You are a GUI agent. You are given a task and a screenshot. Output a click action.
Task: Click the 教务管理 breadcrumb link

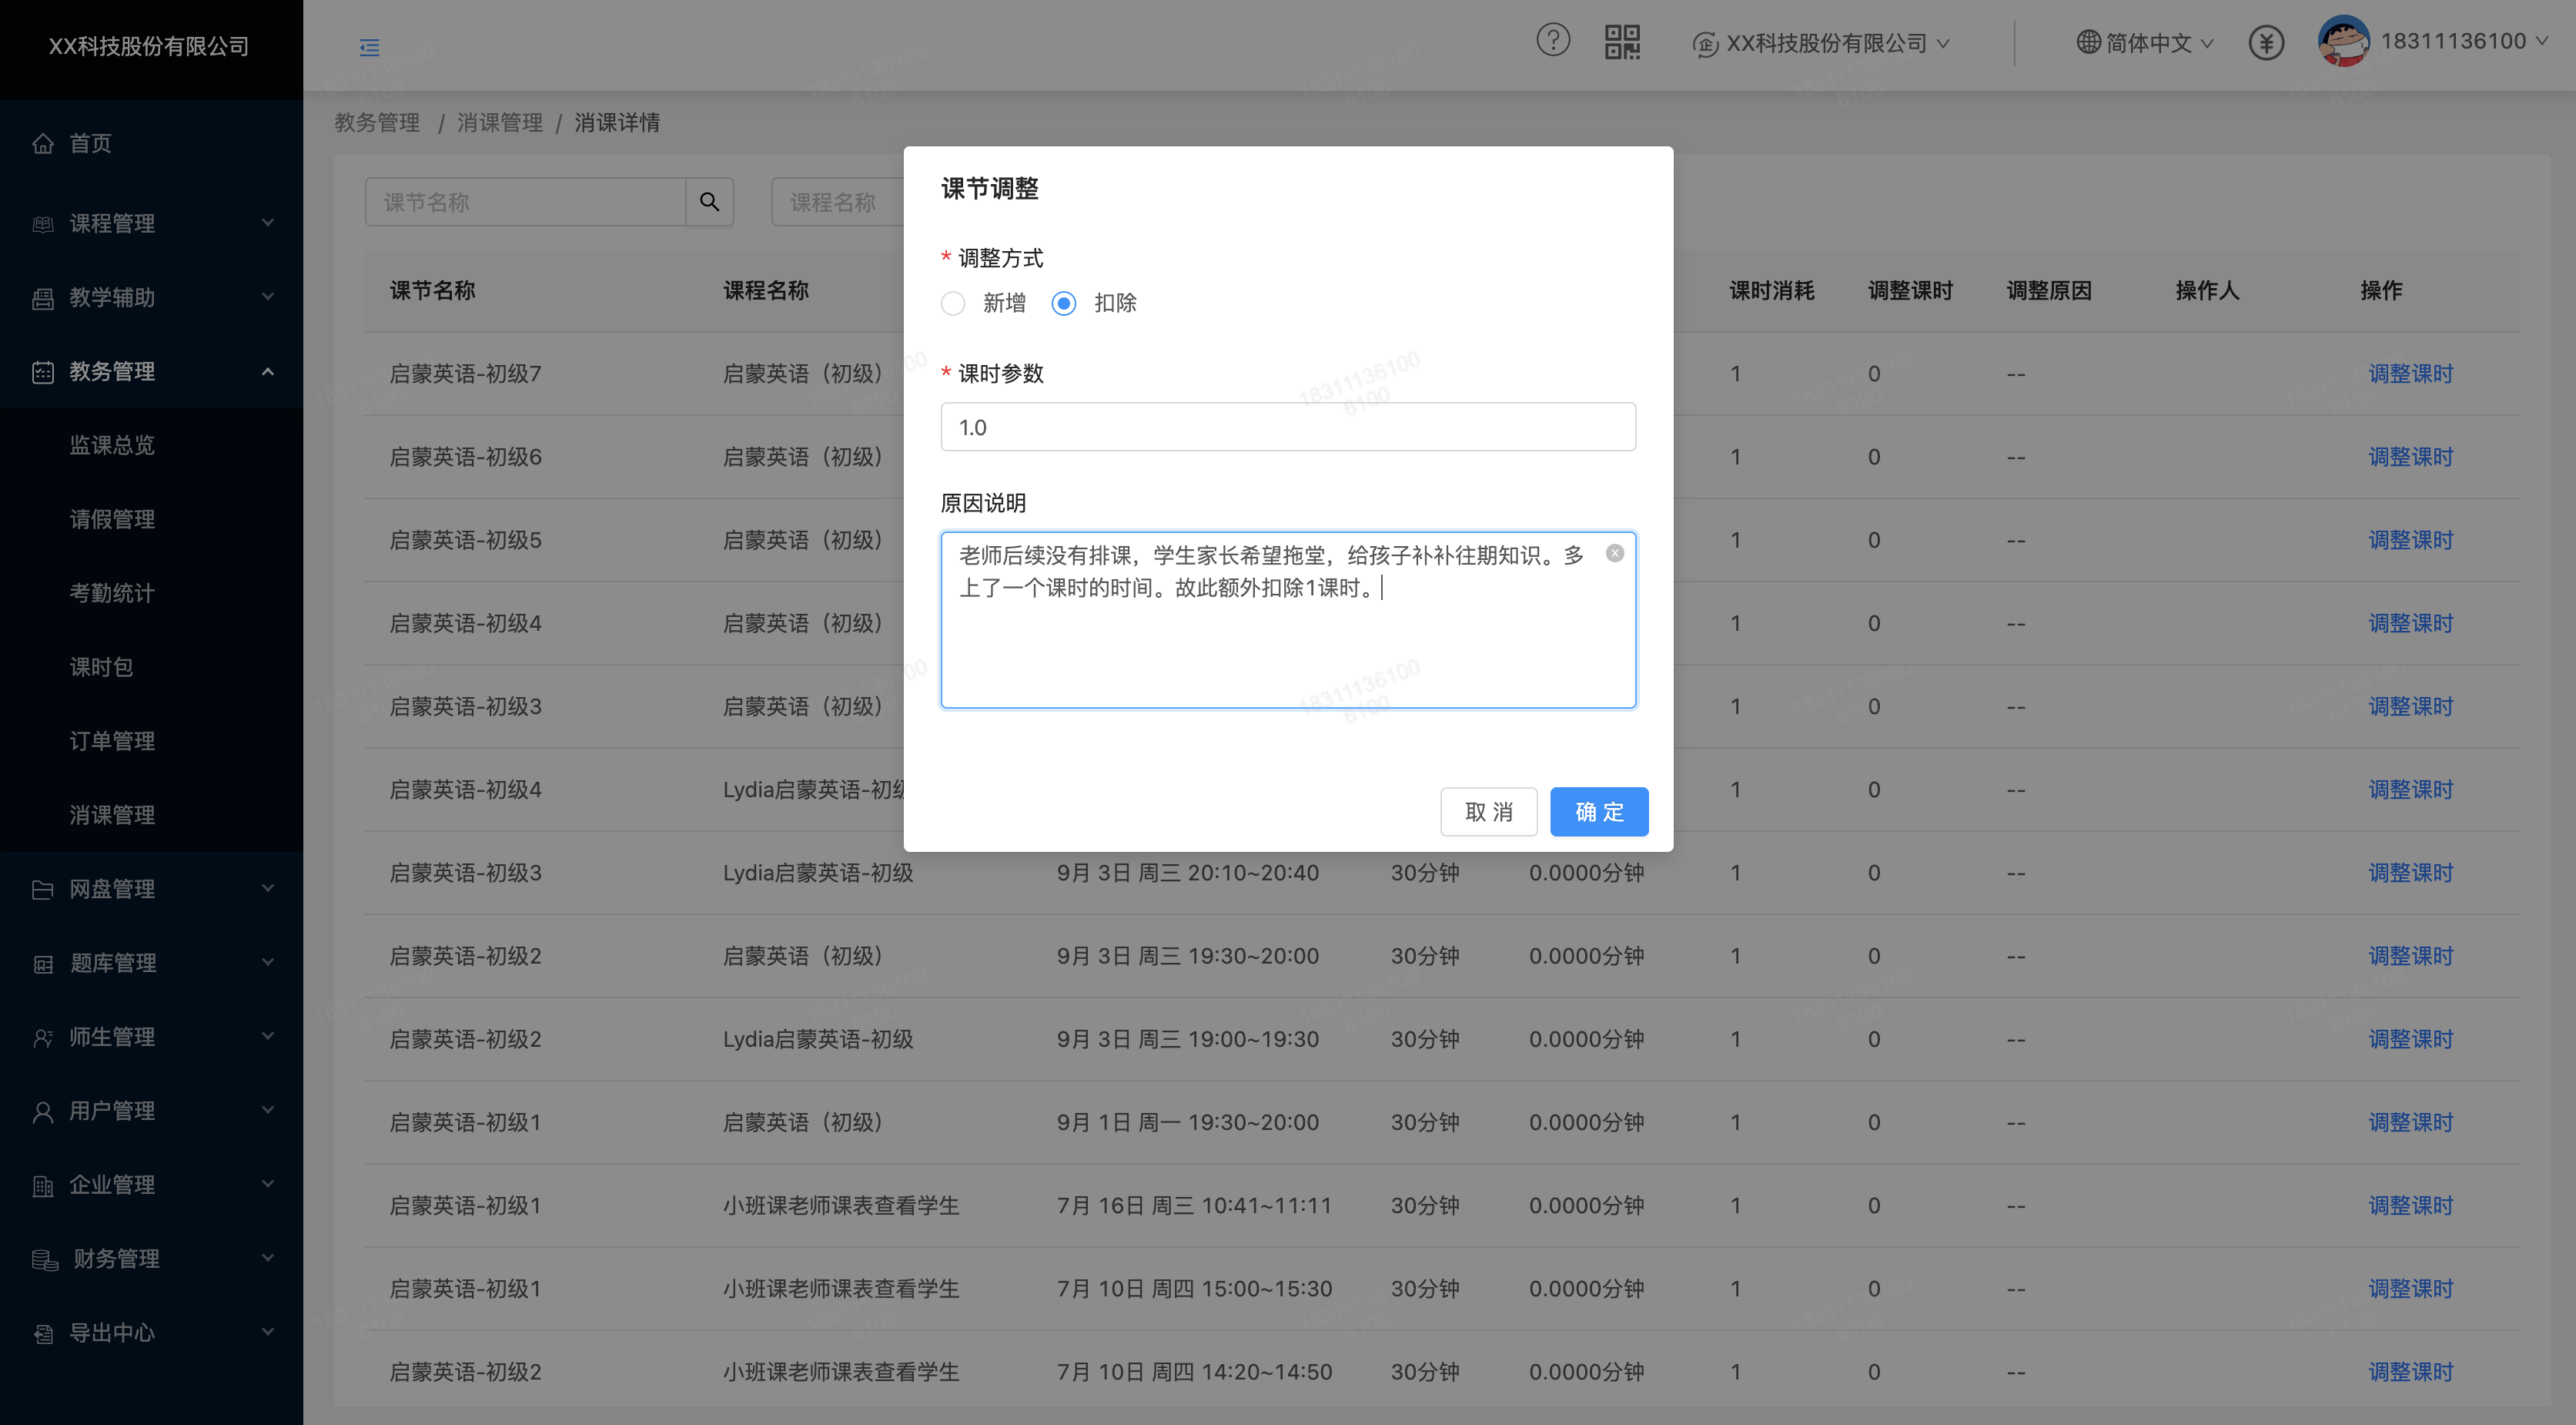[x=377, y=122]
